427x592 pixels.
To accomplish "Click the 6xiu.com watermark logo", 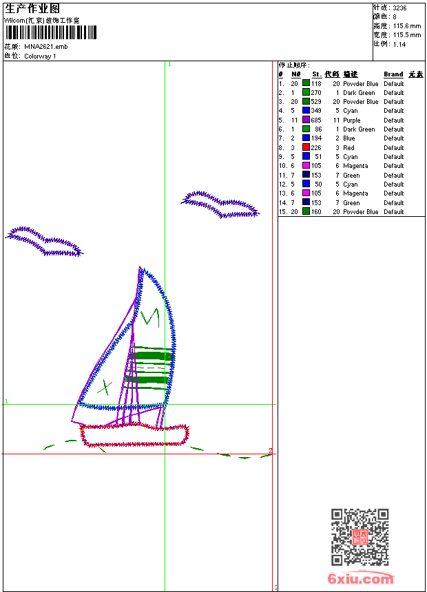I will (361, 579).
